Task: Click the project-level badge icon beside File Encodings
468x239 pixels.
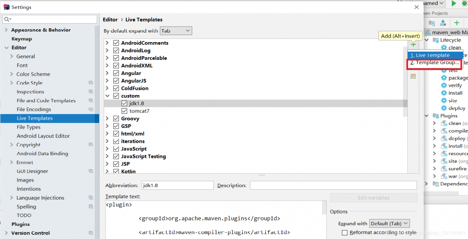Action: [91, 109]
